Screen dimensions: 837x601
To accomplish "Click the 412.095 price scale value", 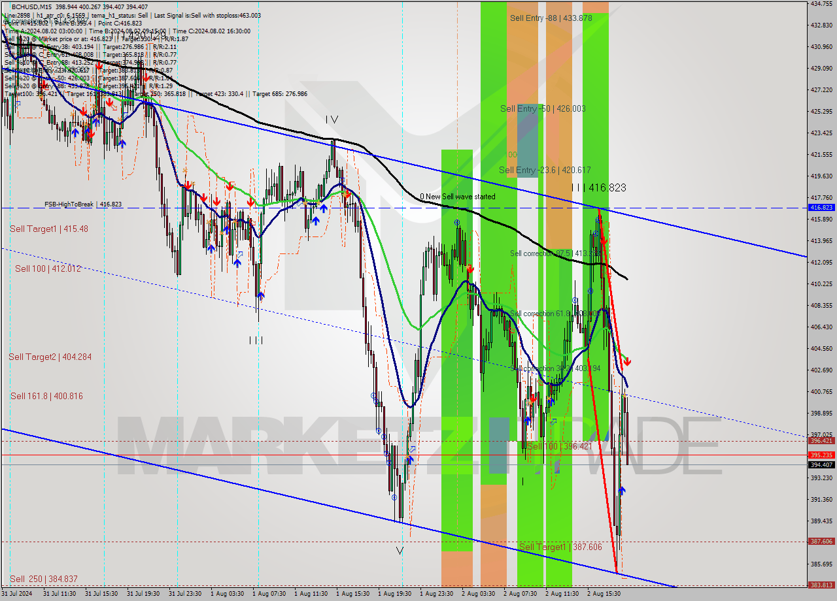I will (x=821, y=263).
